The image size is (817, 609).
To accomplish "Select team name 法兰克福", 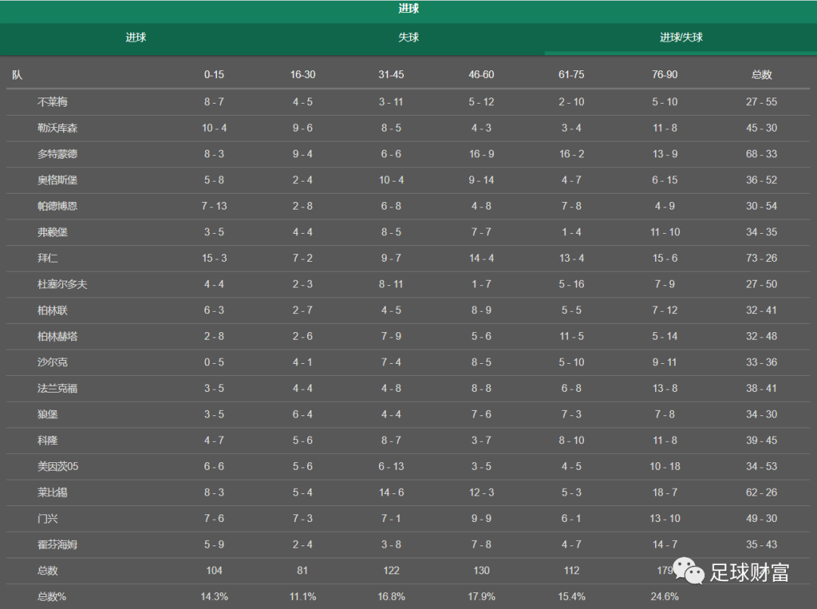I will click(x=57, y=389).
